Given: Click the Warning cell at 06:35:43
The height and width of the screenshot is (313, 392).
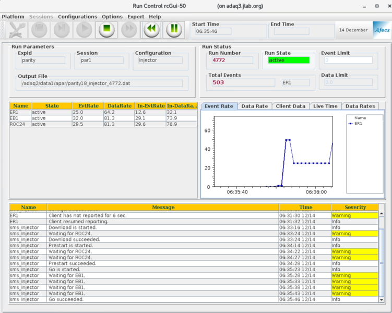Looking at the screenshot, I should [x=354, y=294].
